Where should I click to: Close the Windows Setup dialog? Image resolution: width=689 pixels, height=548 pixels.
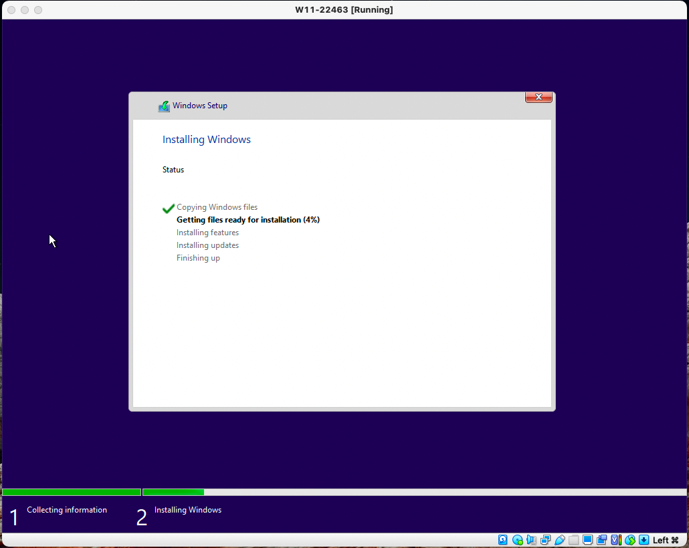(x=538, y=97)
